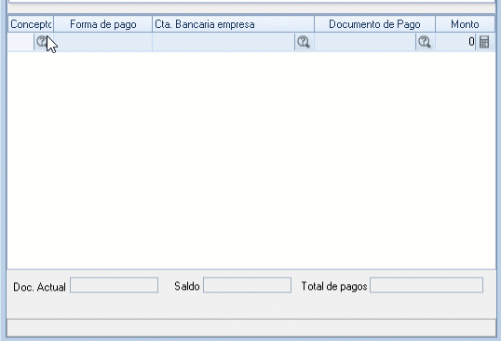Focus the Monto cell showing 0
501x341 pixels.
coord(455,42)
